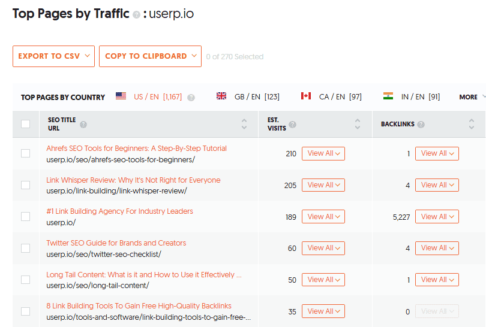Click the UK flag icon

(x=221, y=96)
